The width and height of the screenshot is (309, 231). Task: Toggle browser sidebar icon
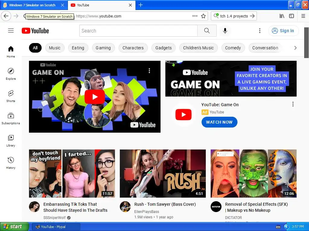click(291, 16)
